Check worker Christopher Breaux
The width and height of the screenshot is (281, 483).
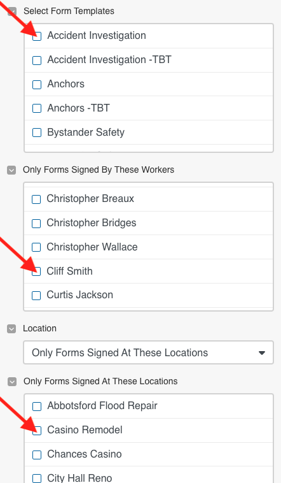(x=36, y=199)
